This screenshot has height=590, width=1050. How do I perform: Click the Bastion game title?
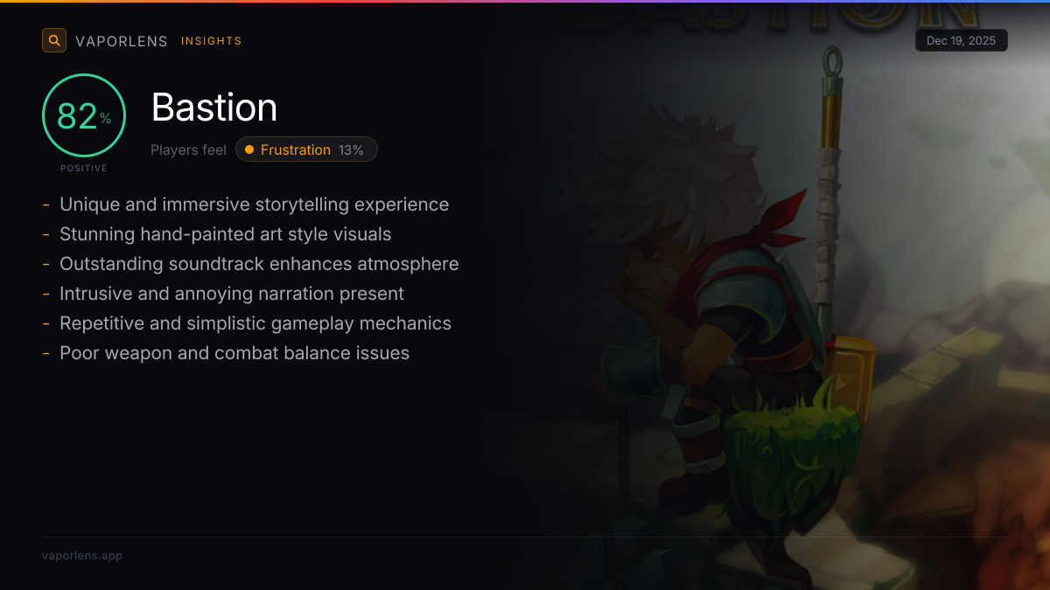pyautogui.click(x=214, y=108)
